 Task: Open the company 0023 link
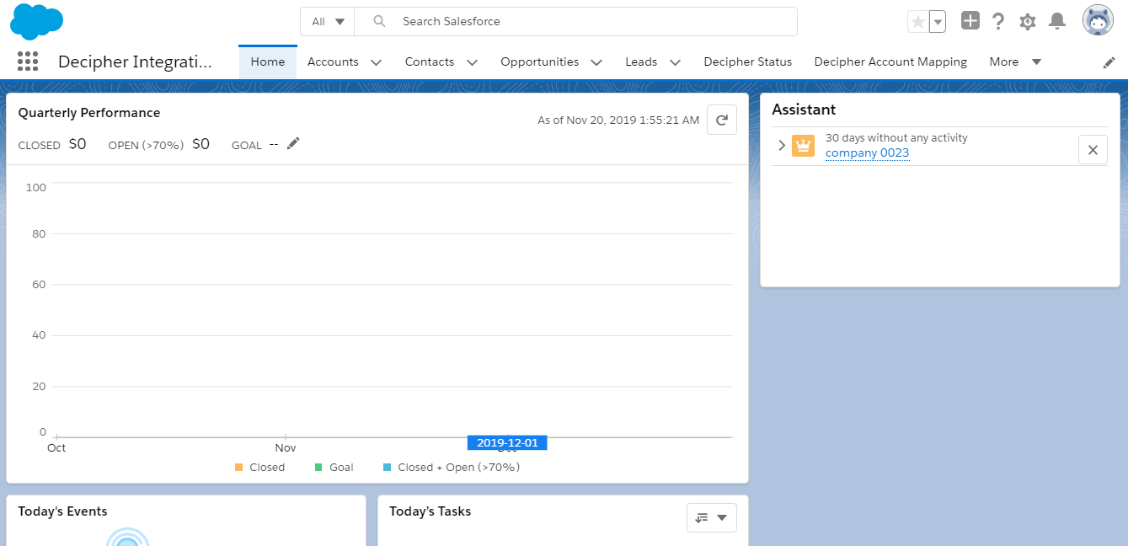(x=867, y=153)
